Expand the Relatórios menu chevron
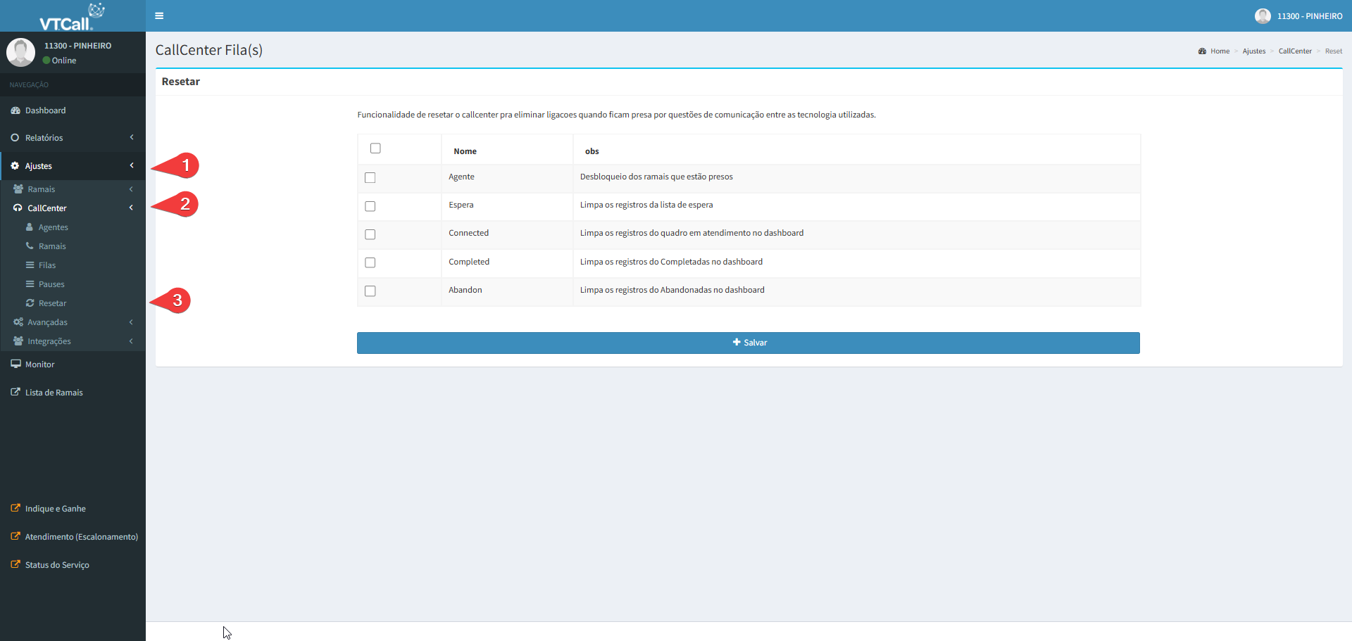Viewport: 1352px width, 641px height. tap(132, 138)
